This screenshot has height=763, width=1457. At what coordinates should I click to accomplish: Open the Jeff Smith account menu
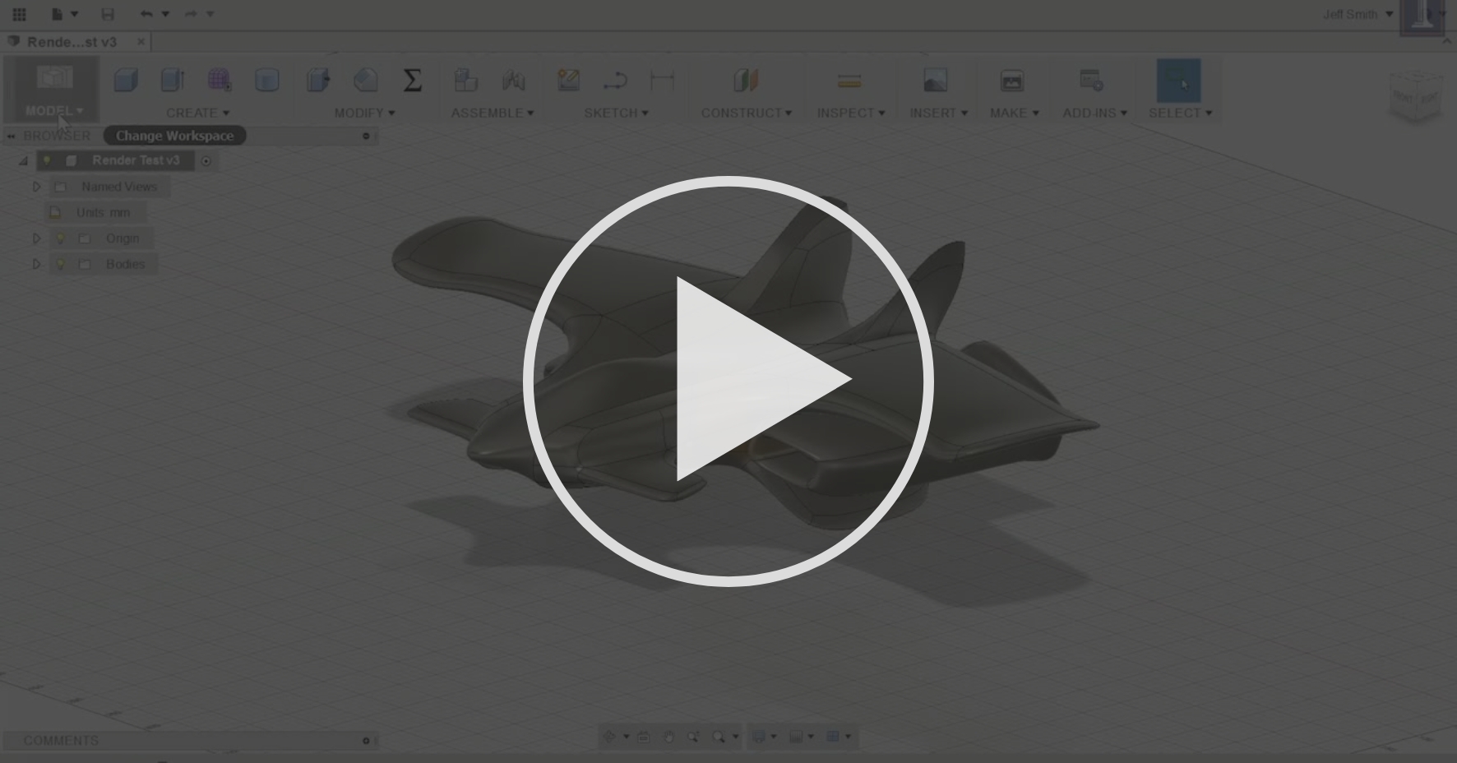click(1358, 14)
